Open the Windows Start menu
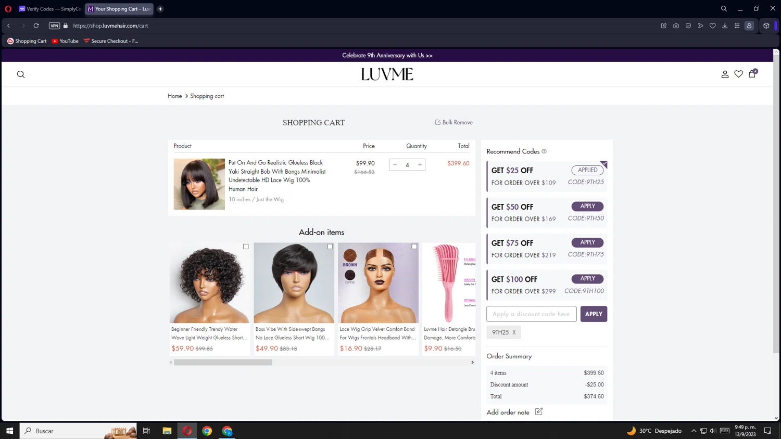 click(x=9, y=431)
